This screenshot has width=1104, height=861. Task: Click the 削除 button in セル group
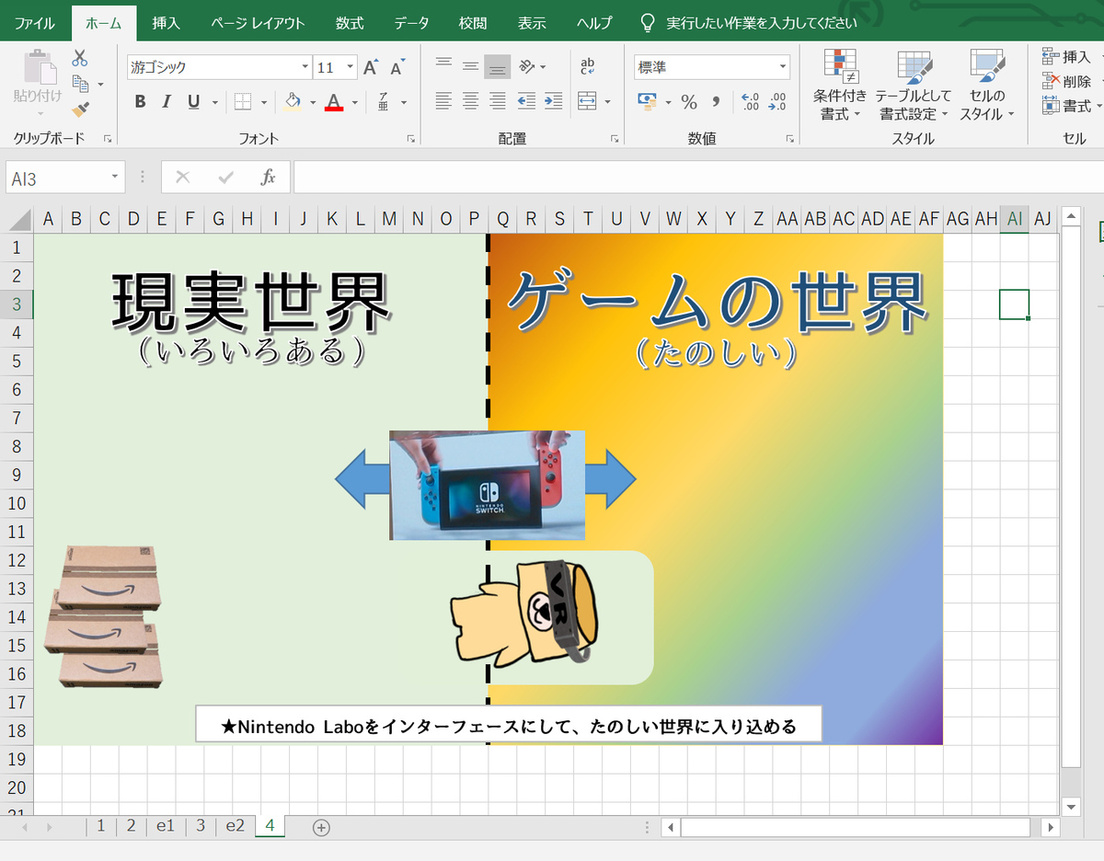pyautogui.click(x=1067, y=82)
